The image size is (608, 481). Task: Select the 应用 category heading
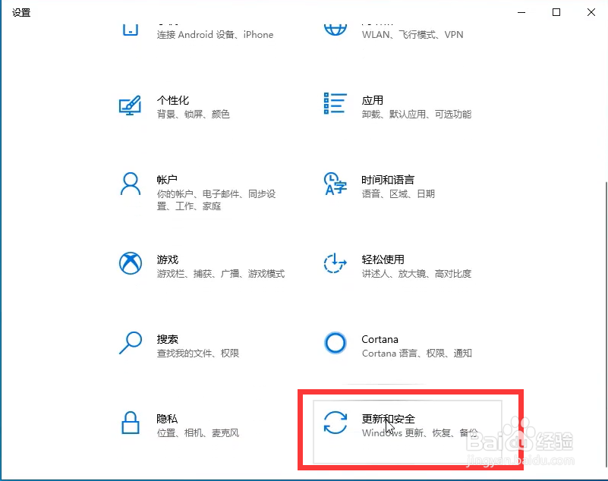372,100
